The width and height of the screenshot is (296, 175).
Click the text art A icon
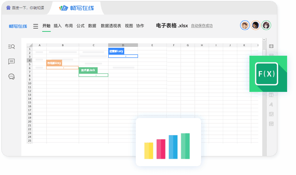(x=271, y=104)
